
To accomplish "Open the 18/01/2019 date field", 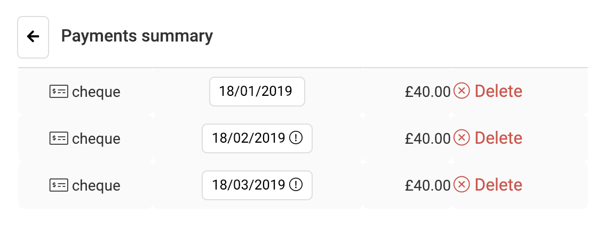I will [x=257, y=92].
